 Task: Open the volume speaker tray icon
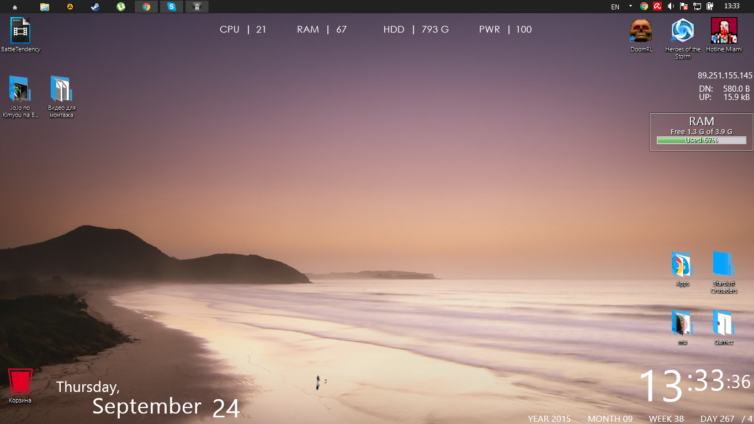tap(671, 7)
